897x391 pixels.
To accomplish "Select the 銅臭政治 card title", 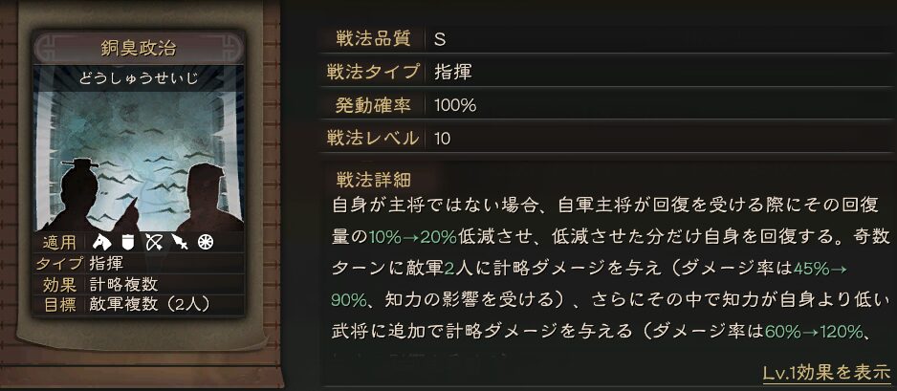I will pyautogui.click(x=140, y=47).
